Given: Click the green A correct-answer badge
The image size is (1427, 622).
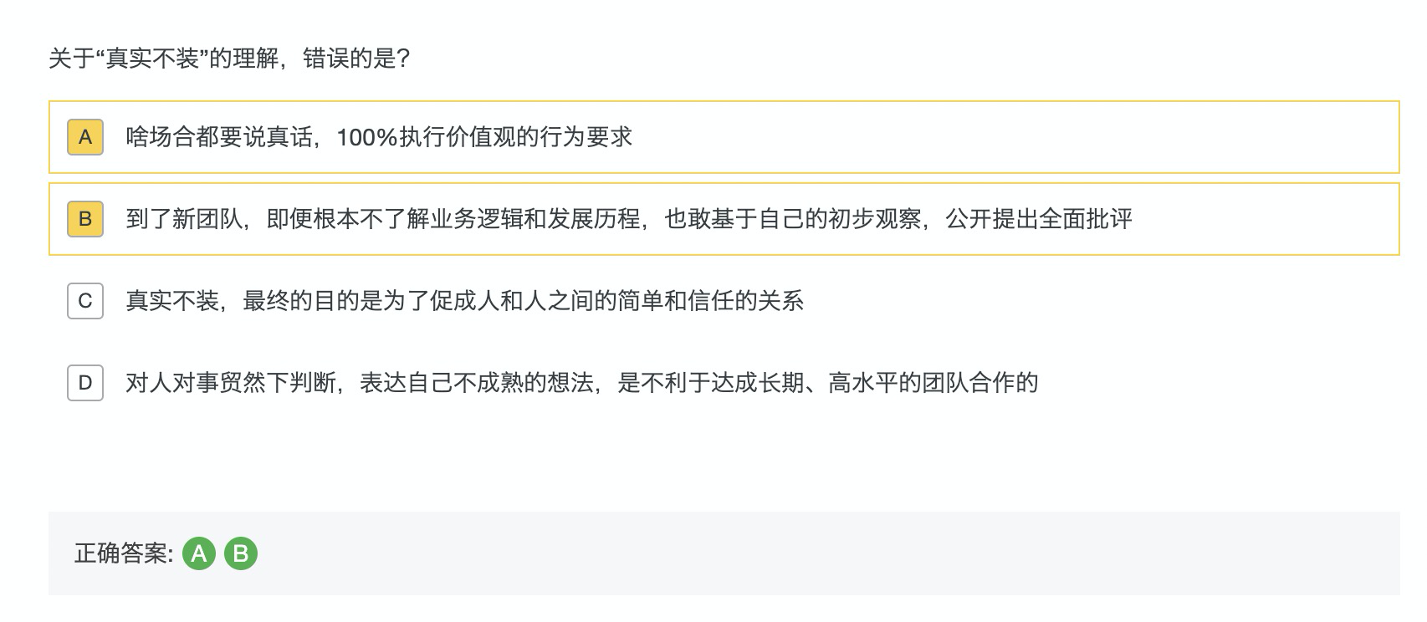Looking at the screenshot, I should pyautogui.click(x=199, y=553).
